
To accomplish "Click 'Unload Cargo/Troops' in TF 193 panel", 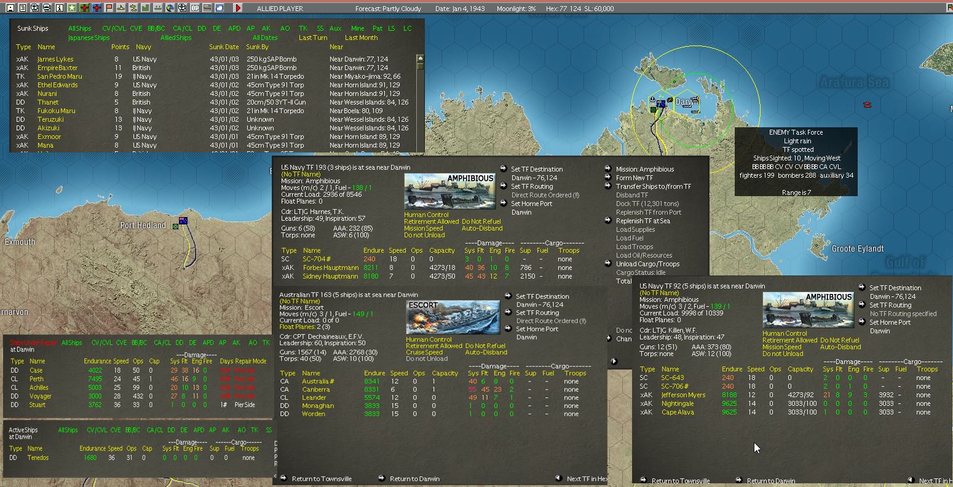I will pos(647,264).
